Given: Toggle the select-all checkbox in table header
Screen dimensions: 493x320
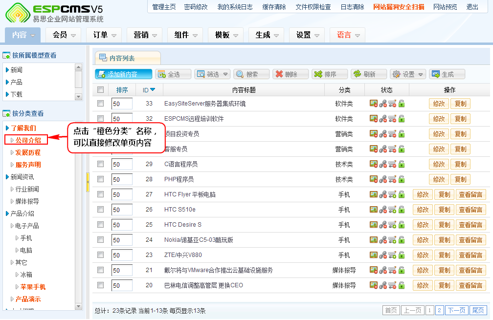Looking at the screenshot, I should 101,90.
